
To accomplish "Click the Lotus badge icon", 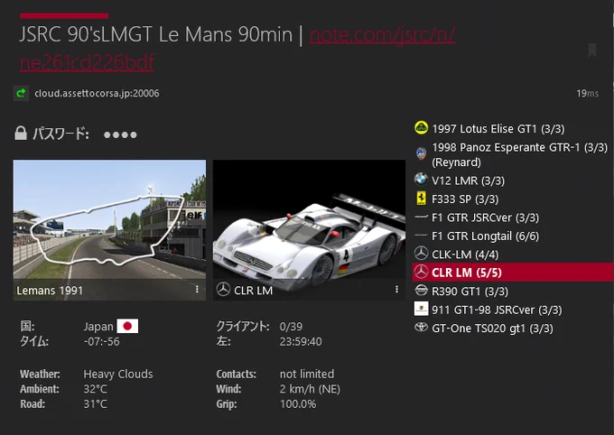I will (422, 127).
